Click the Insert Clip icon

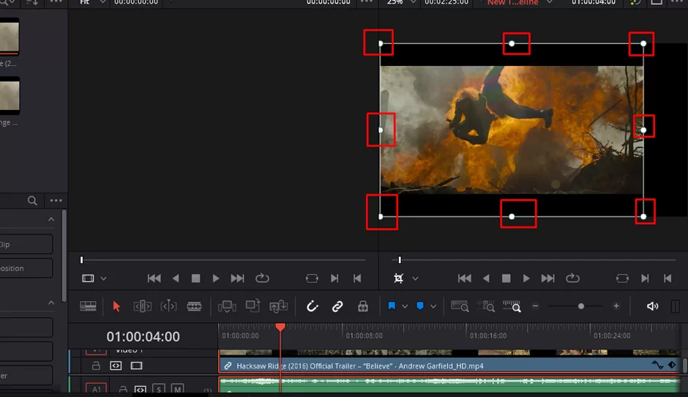point(227,306)
